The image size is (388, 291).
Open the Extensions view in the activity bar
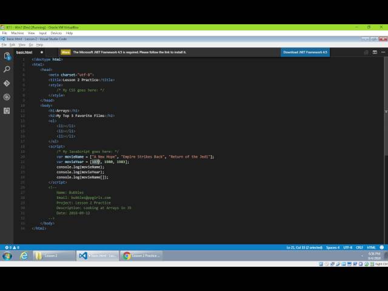click(7, 110)
